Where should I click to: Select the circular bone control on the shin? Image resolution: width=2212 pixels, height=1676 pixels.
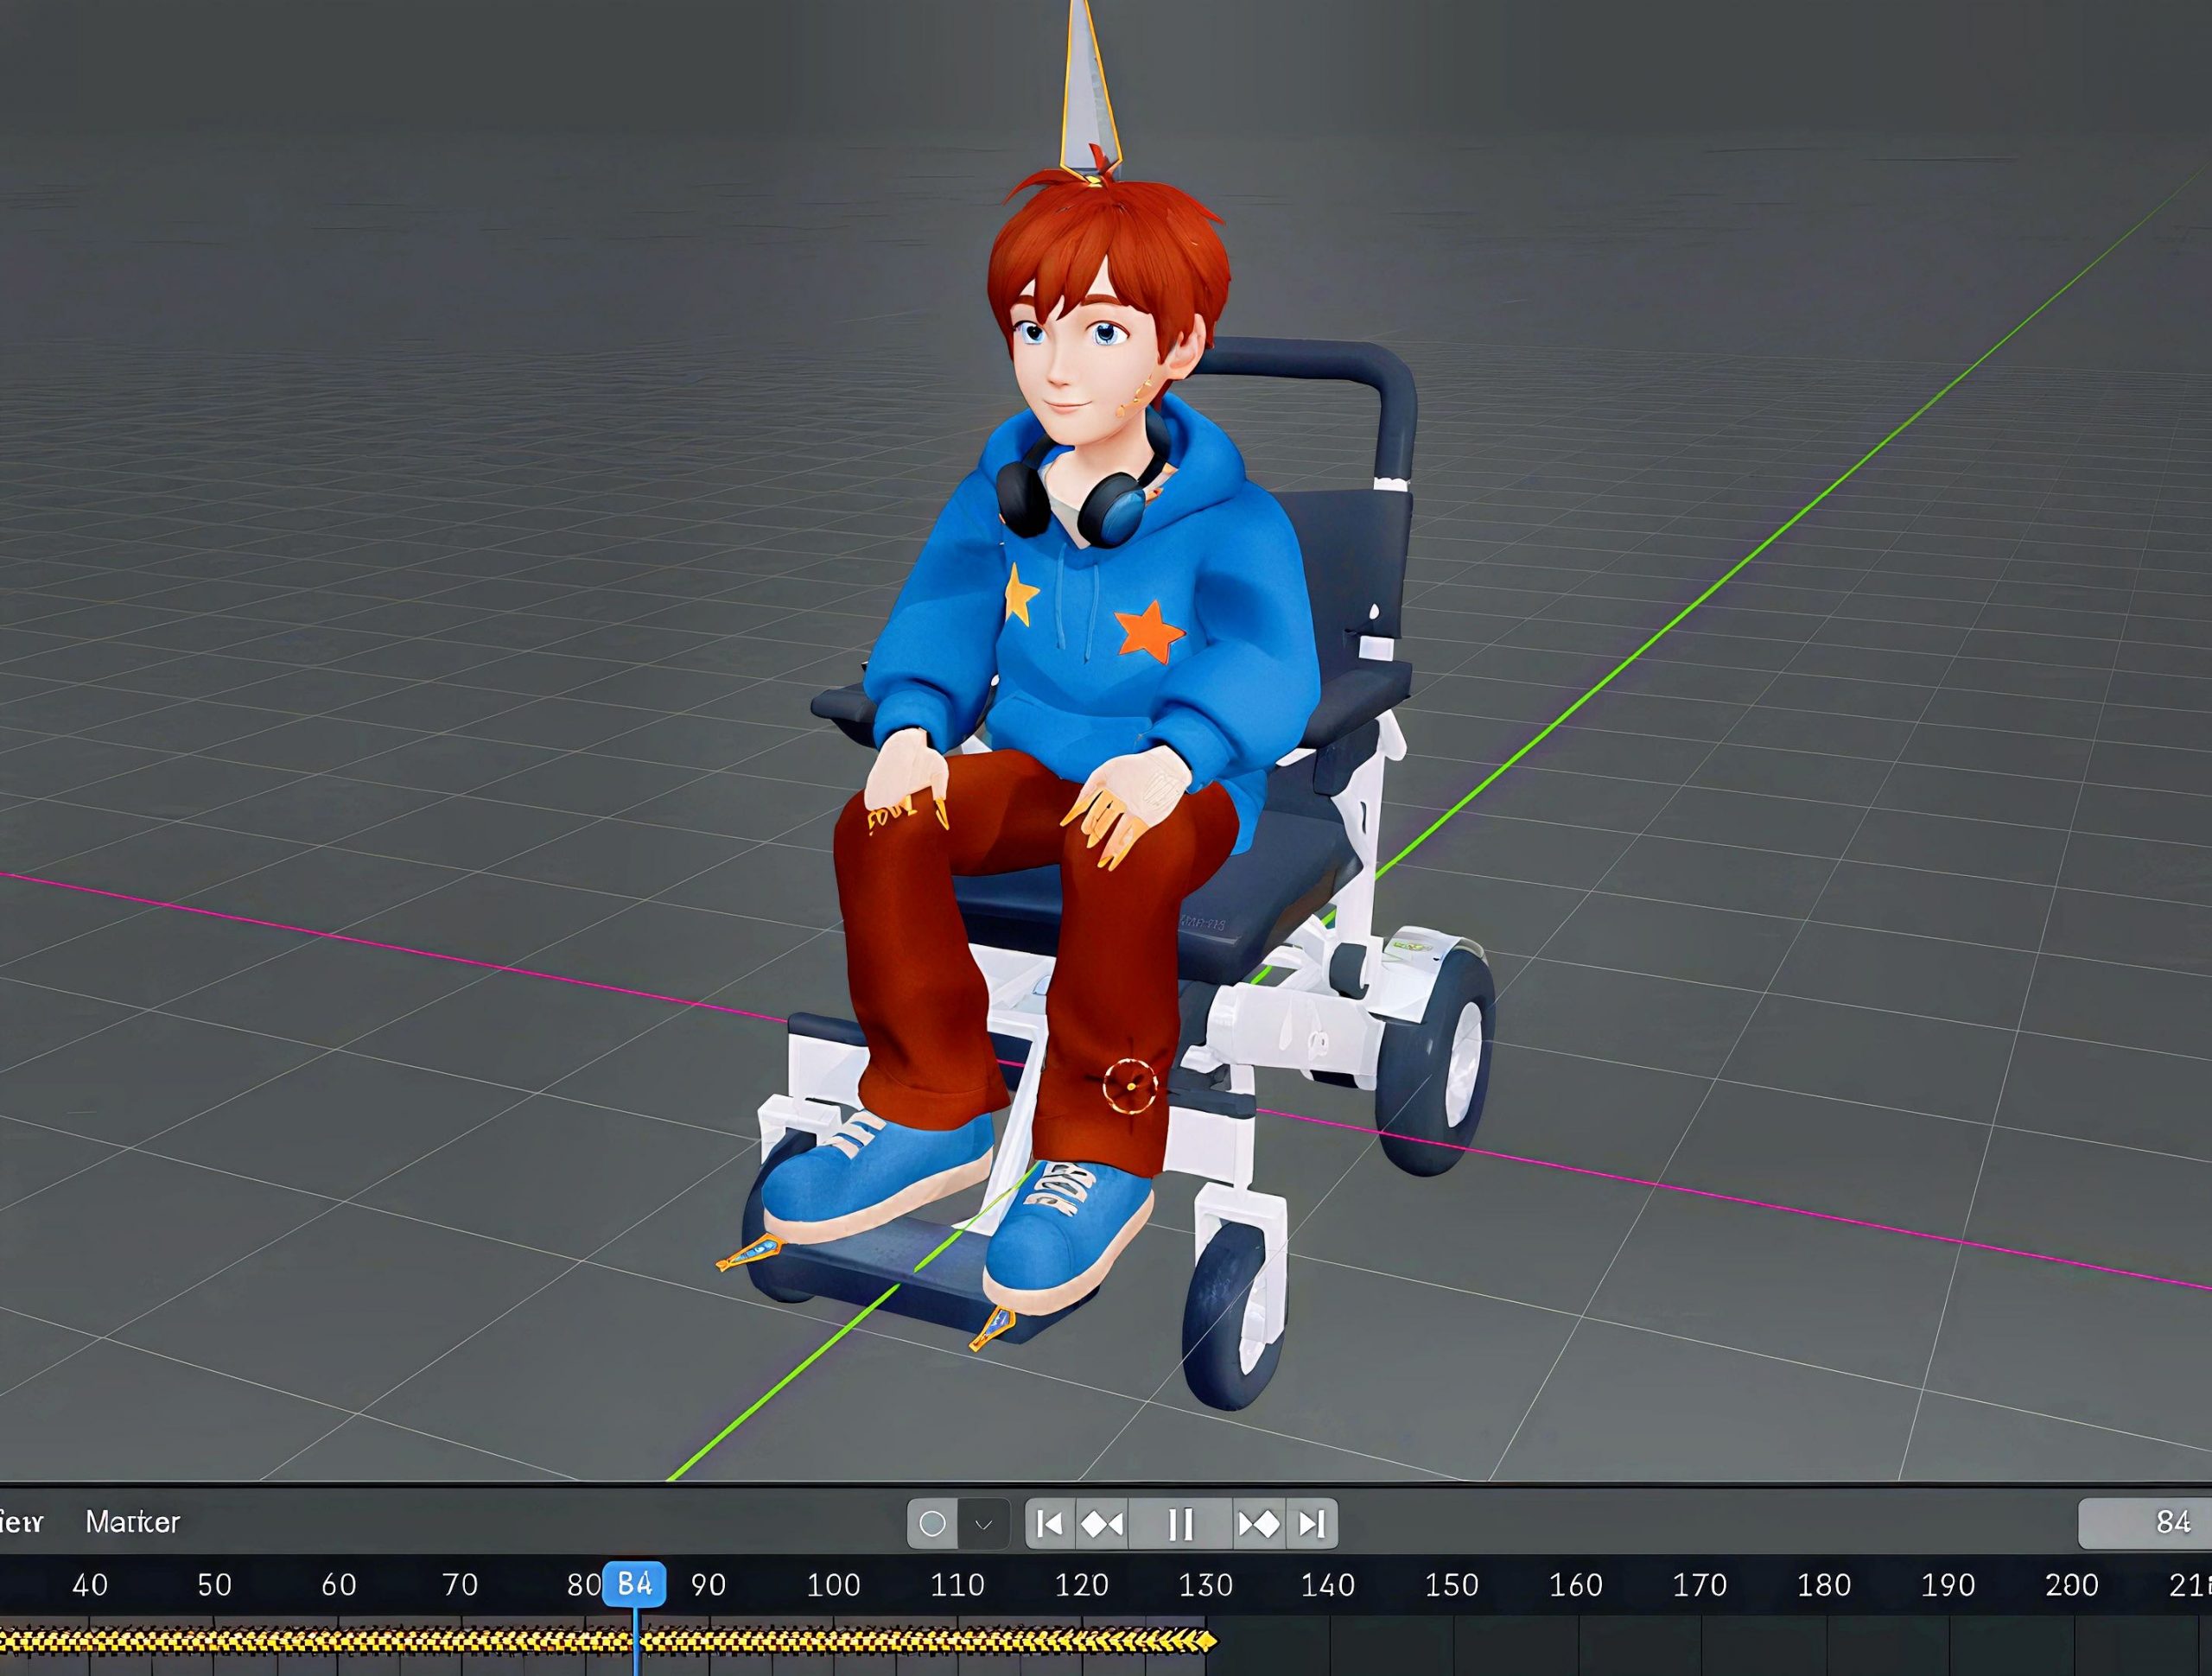pos(1130,1086)
